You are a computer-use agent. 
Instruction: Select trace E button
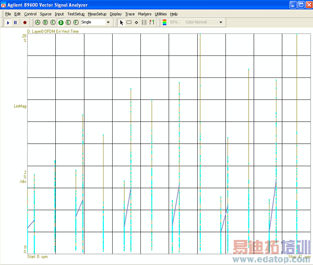tap(68, 22)
